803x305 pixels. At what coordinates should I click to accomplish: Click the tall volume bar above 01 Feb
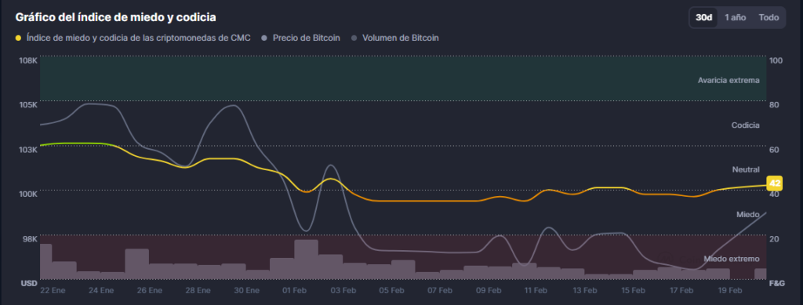(x=307, y=260)
